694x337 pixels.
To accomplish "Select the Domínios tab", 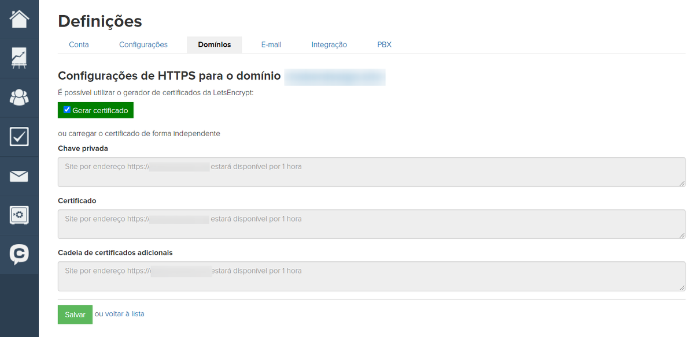I will [214, 44].
